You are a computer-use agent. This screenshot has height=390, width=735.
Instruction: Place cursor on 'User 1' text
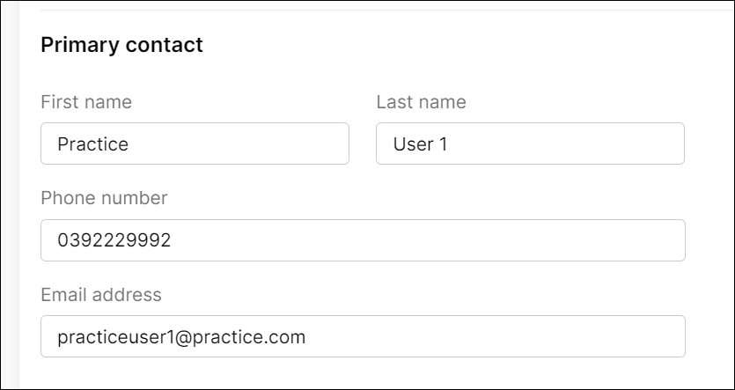point(420,144)
